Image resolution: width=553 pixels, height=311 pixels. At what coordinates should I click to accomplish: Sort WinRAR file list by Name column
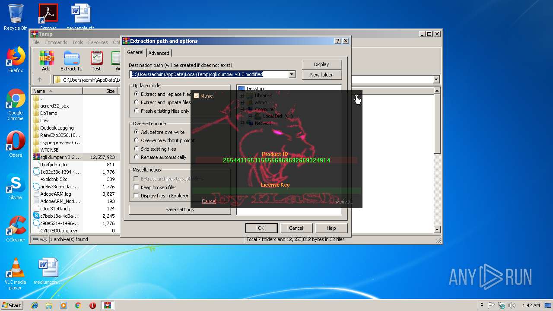57,91
